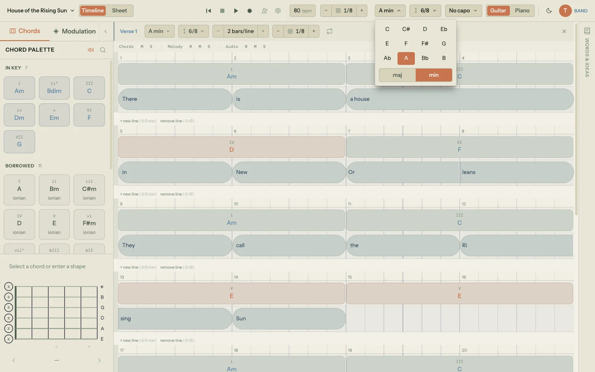Toggle the metronome

[265, 11]
